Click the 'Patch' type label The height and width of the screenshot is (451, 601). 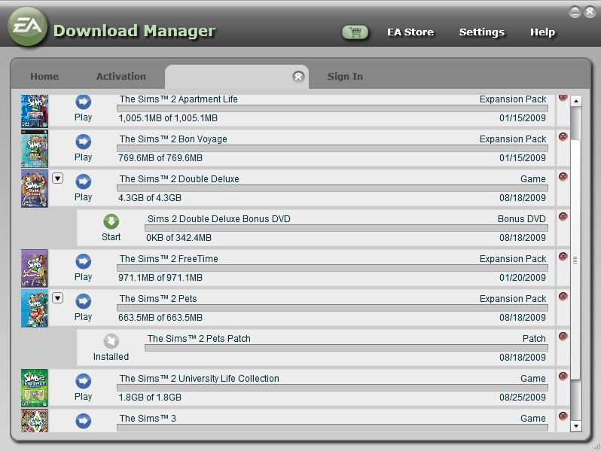coord(534,338)
